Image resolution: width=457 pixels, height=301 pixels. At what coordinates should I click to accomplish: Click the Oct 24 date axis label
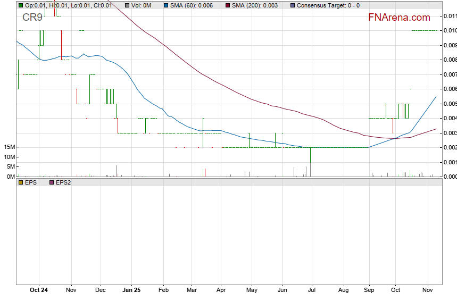tap(39, 290)
